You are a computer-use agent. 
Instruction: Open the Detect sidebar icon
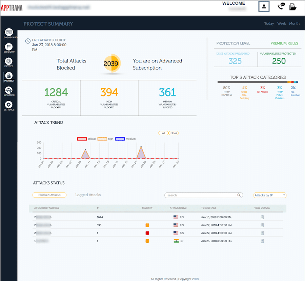coord(9,61)
